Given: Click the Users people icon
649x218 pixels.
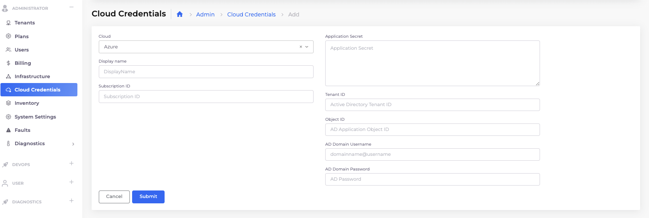Looking at the screenshot, I should [x=8, y=50].
